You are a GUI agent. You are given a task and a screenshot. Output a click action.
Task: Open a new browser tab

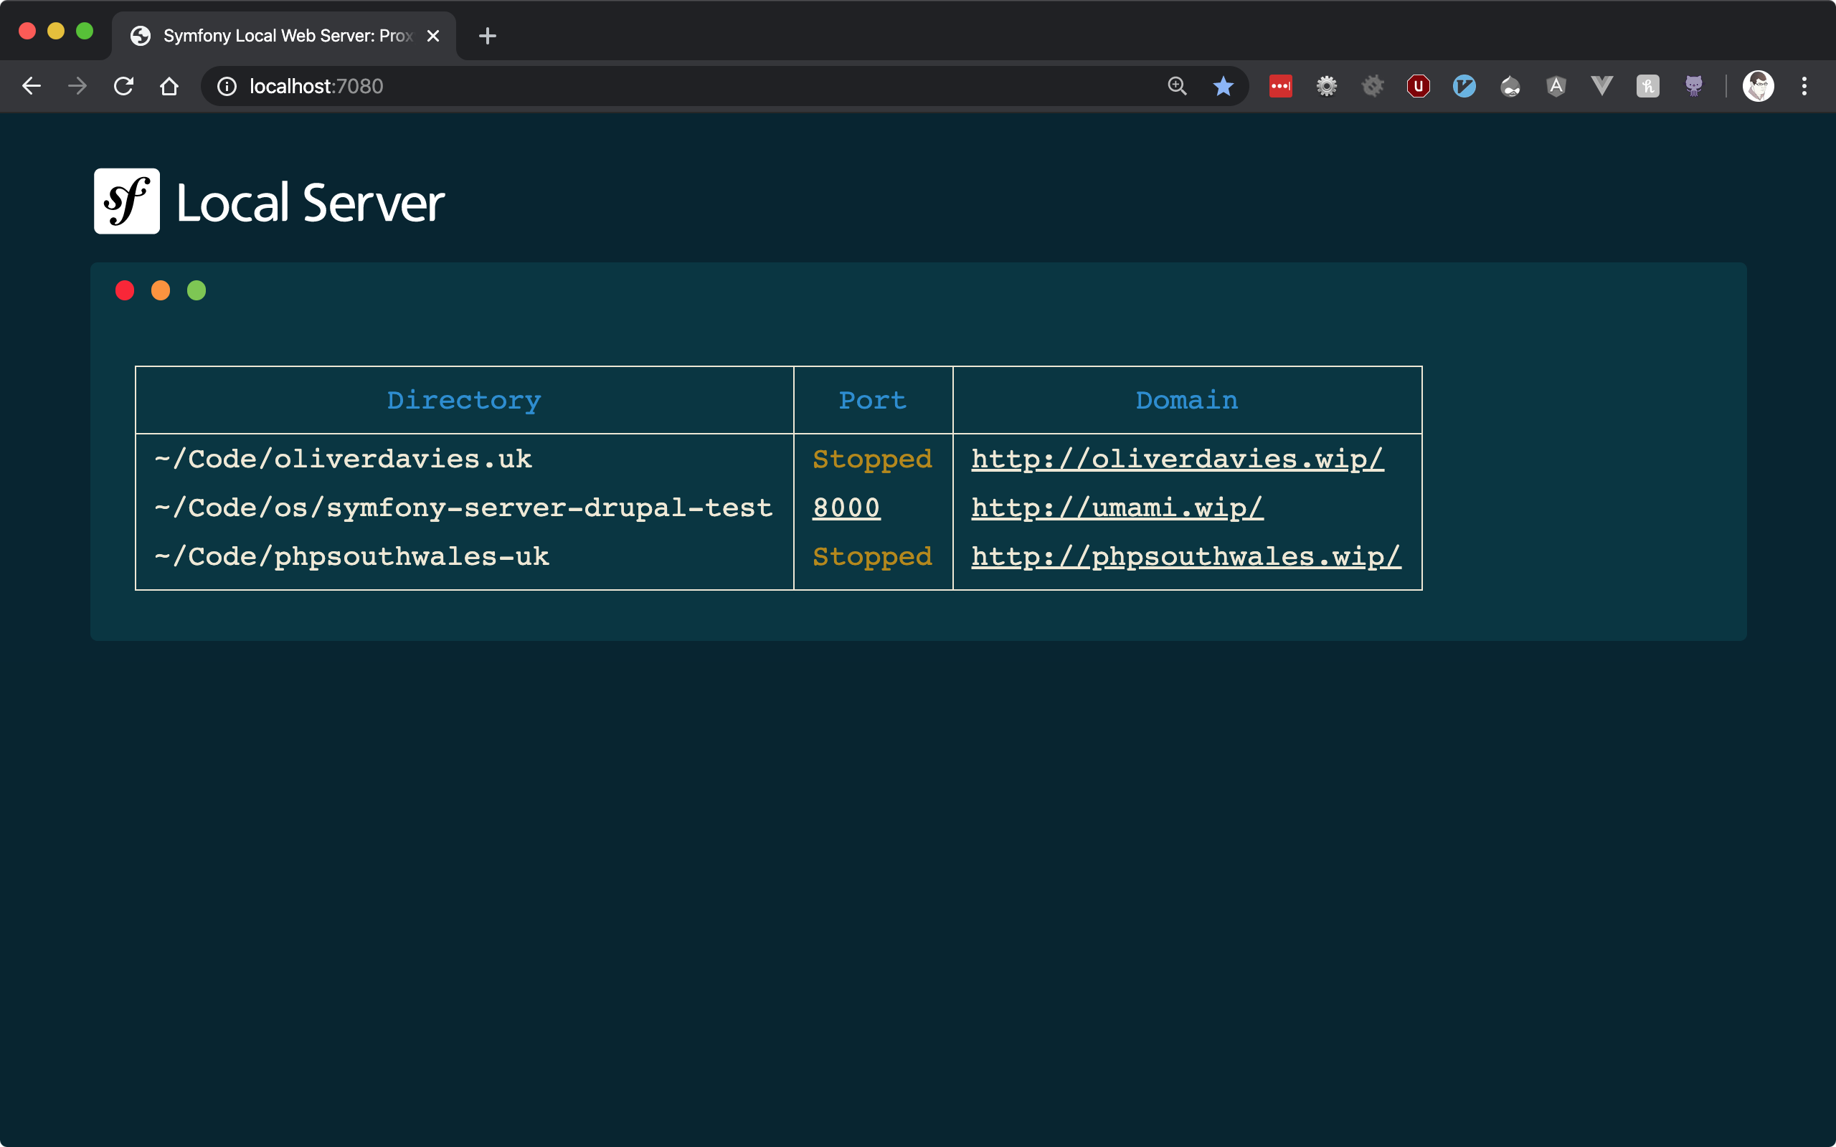487,36
